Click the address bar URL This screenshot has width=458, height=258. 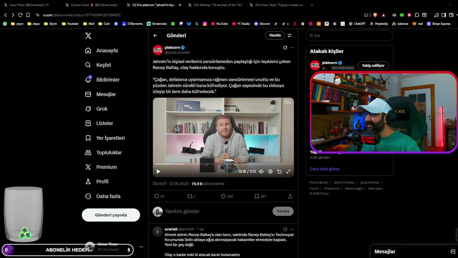(x=82, y=15)
